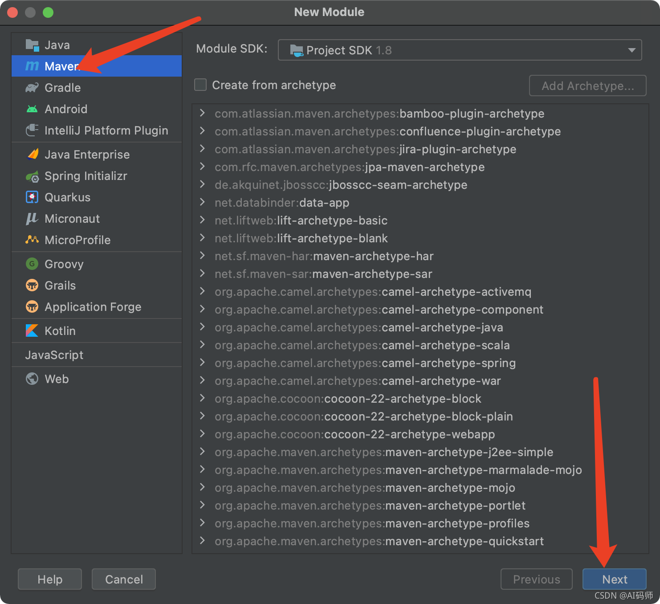
Task: Select maven-archetype-profiles archetype
Action: coord(372,523)
